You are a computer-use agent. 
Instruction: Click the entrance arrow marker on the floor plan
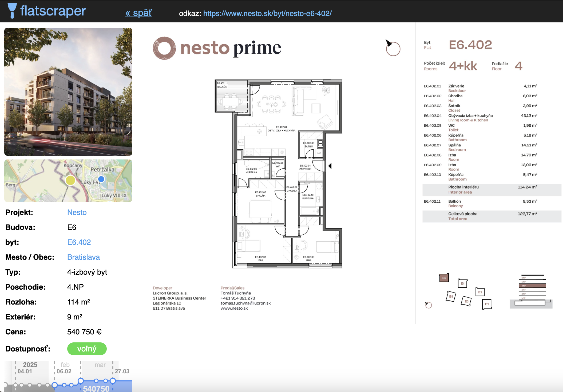click(330, 166)
